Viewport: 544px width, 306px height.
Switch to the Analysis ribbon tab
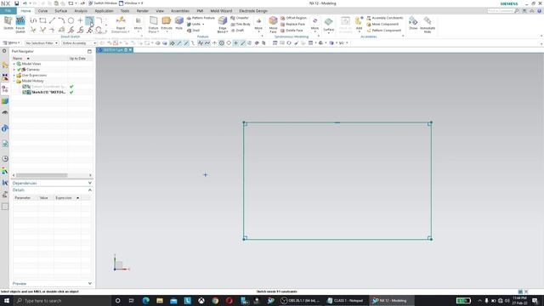pyautogui.click(x=81, y=11)
